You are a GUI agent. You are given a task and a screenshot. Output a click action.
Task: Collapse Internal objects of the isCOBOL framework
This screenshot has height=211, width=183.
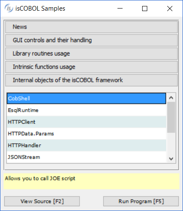91,80
